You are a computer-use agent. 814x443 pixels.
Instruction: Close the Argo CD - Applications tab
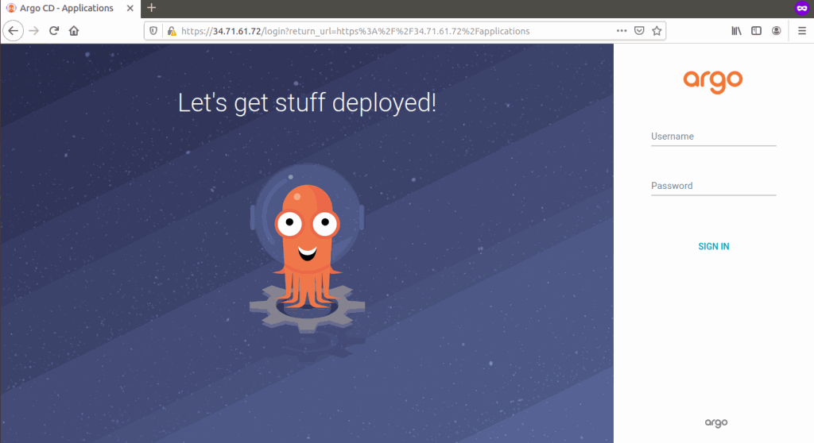[x=130, y=8]
